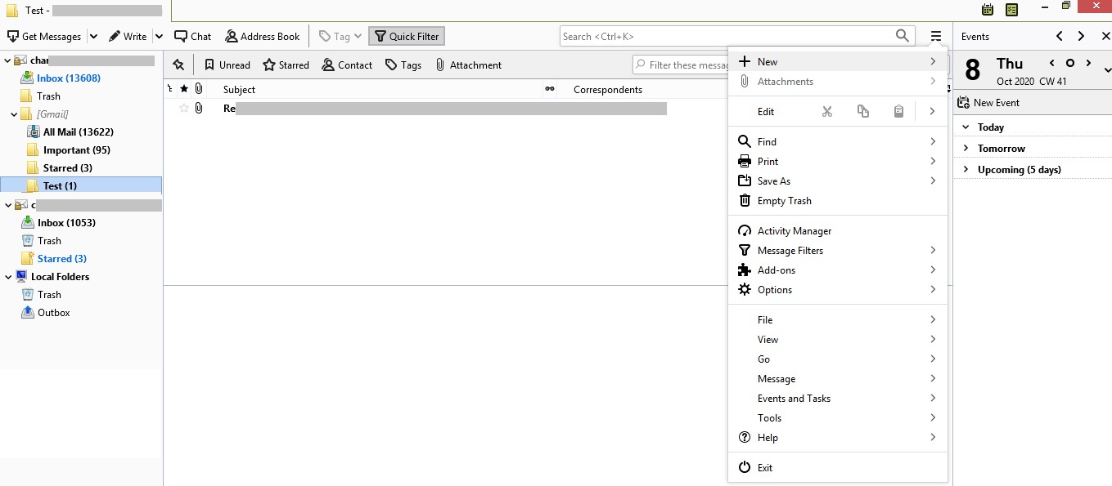The image size is (1112, 486).
Task: Click the hamburger app menu icon
Action: point(936,36)
